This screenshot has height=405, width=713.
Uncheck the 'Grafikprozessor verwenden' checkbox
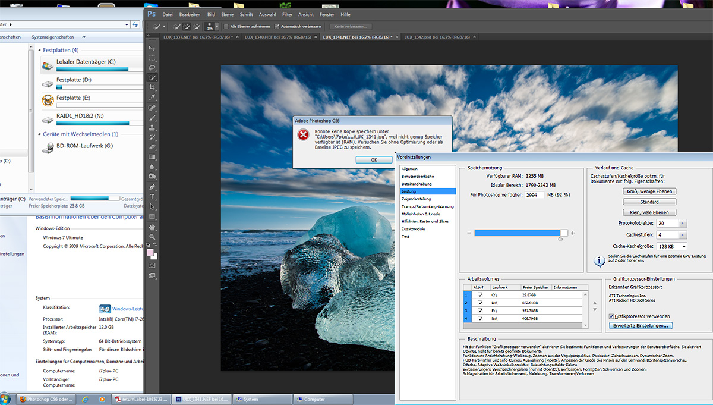(612, 316)
